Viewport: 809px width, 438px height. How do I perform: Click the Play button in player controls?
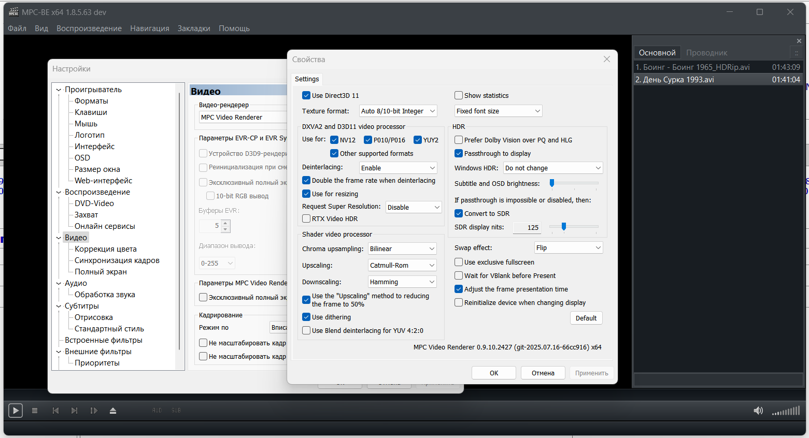[16, 411]
